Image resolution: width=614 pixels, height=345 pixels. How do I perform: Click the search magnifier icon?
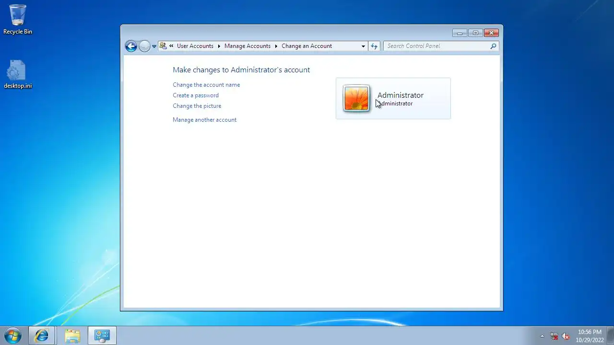pyautogui.click(x=493, y=46)
